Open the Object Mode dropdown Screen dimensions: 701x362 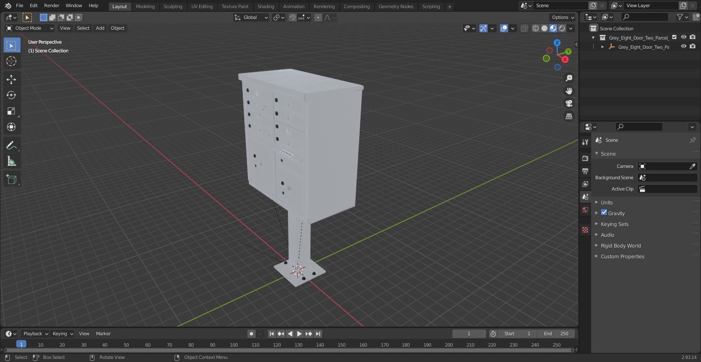[30, 28]
